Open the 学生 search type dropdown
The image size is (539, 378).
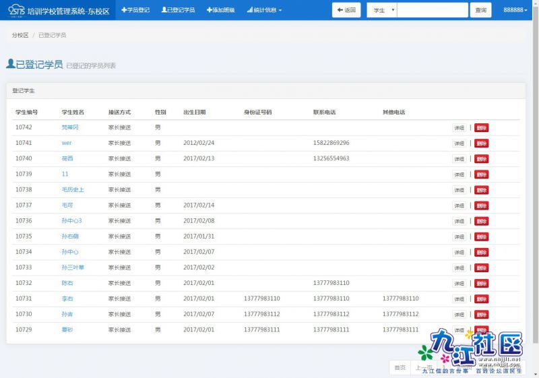coord(381,10)
